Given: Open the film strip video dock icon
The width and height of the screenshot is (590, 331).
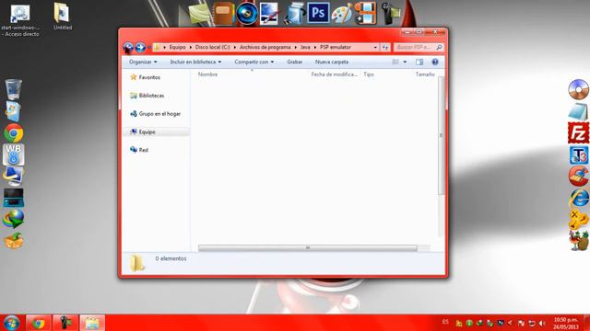Looking at the screenshot, I should (365, 14).
